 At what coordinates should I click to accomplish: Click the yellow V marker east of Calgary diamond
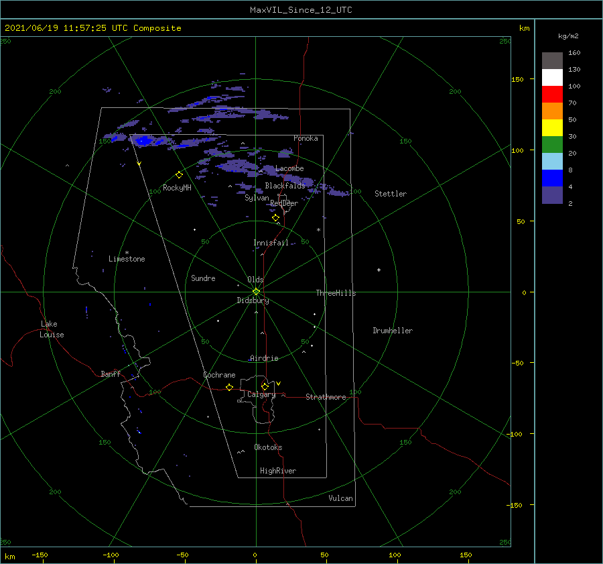pos(278,384)
